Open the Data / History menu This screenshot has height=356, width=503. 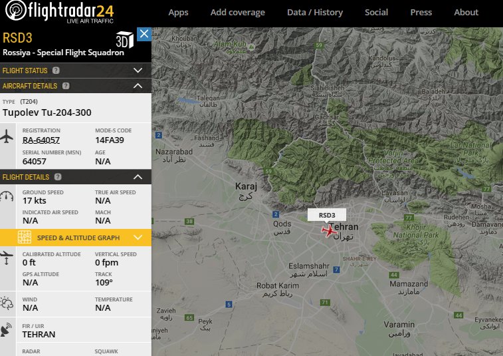[315, 13]
